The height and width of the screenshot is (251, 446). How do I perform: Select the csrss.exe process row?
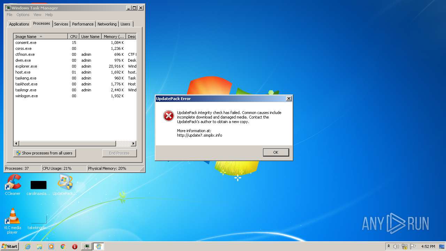[x=75, y=48]
